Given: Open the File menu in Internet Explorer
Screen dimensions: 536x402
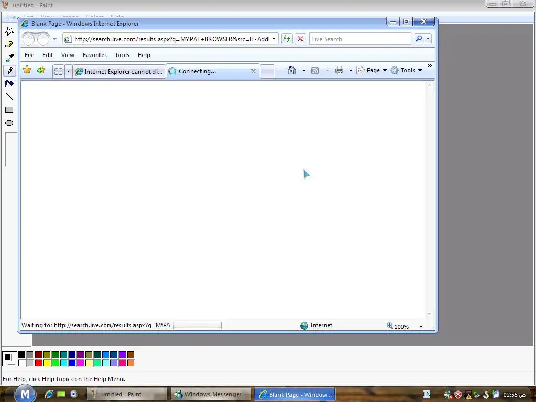Looking at the screenshot, I should 29,55.
